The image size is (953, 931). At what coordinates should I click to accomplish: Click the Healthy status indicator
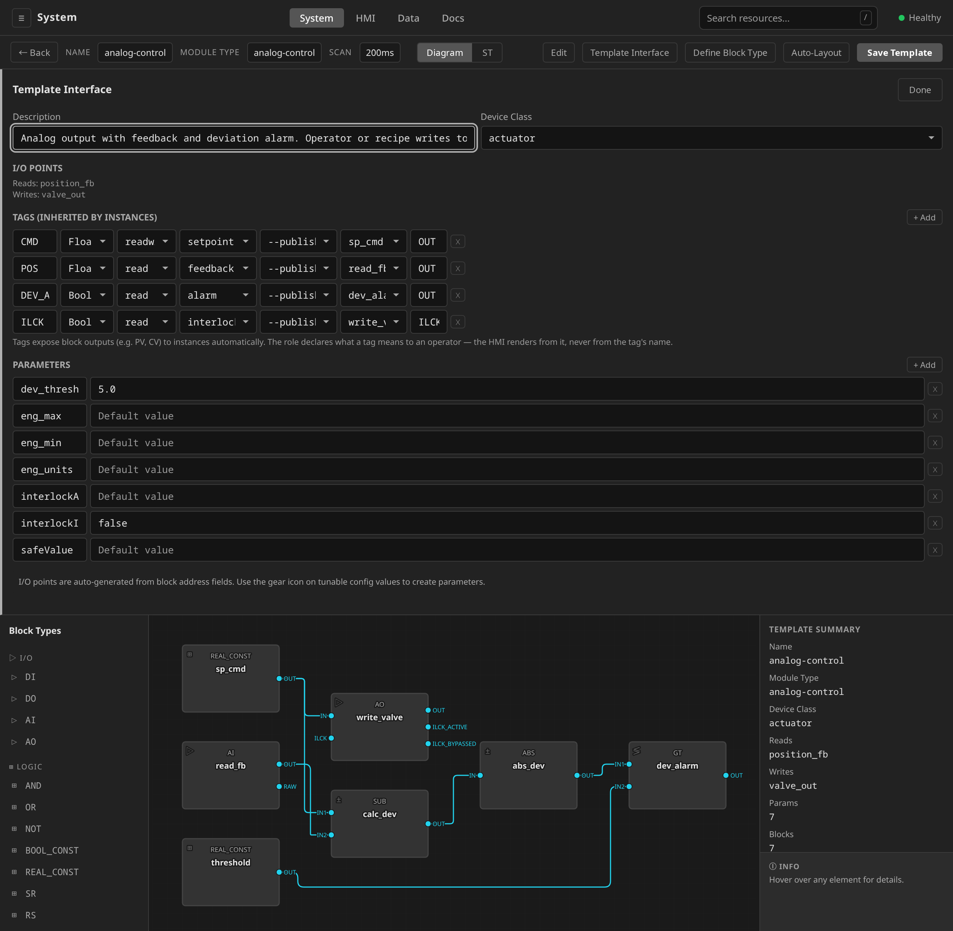coord(919,18)
